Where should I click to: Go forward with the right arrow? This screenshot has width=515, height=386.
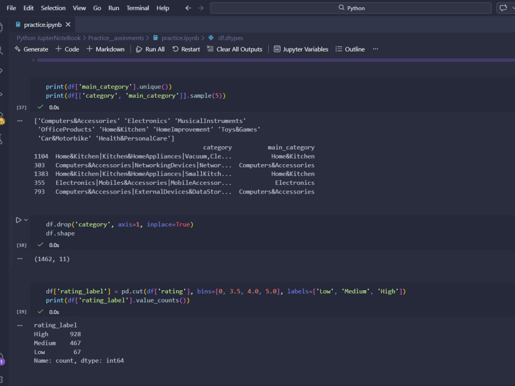coord(201,8)
